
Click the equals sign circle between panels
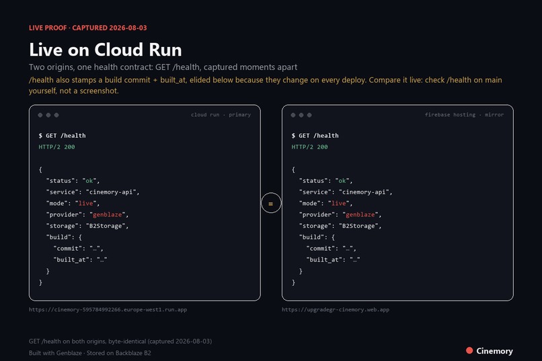(x=271, y=203)
